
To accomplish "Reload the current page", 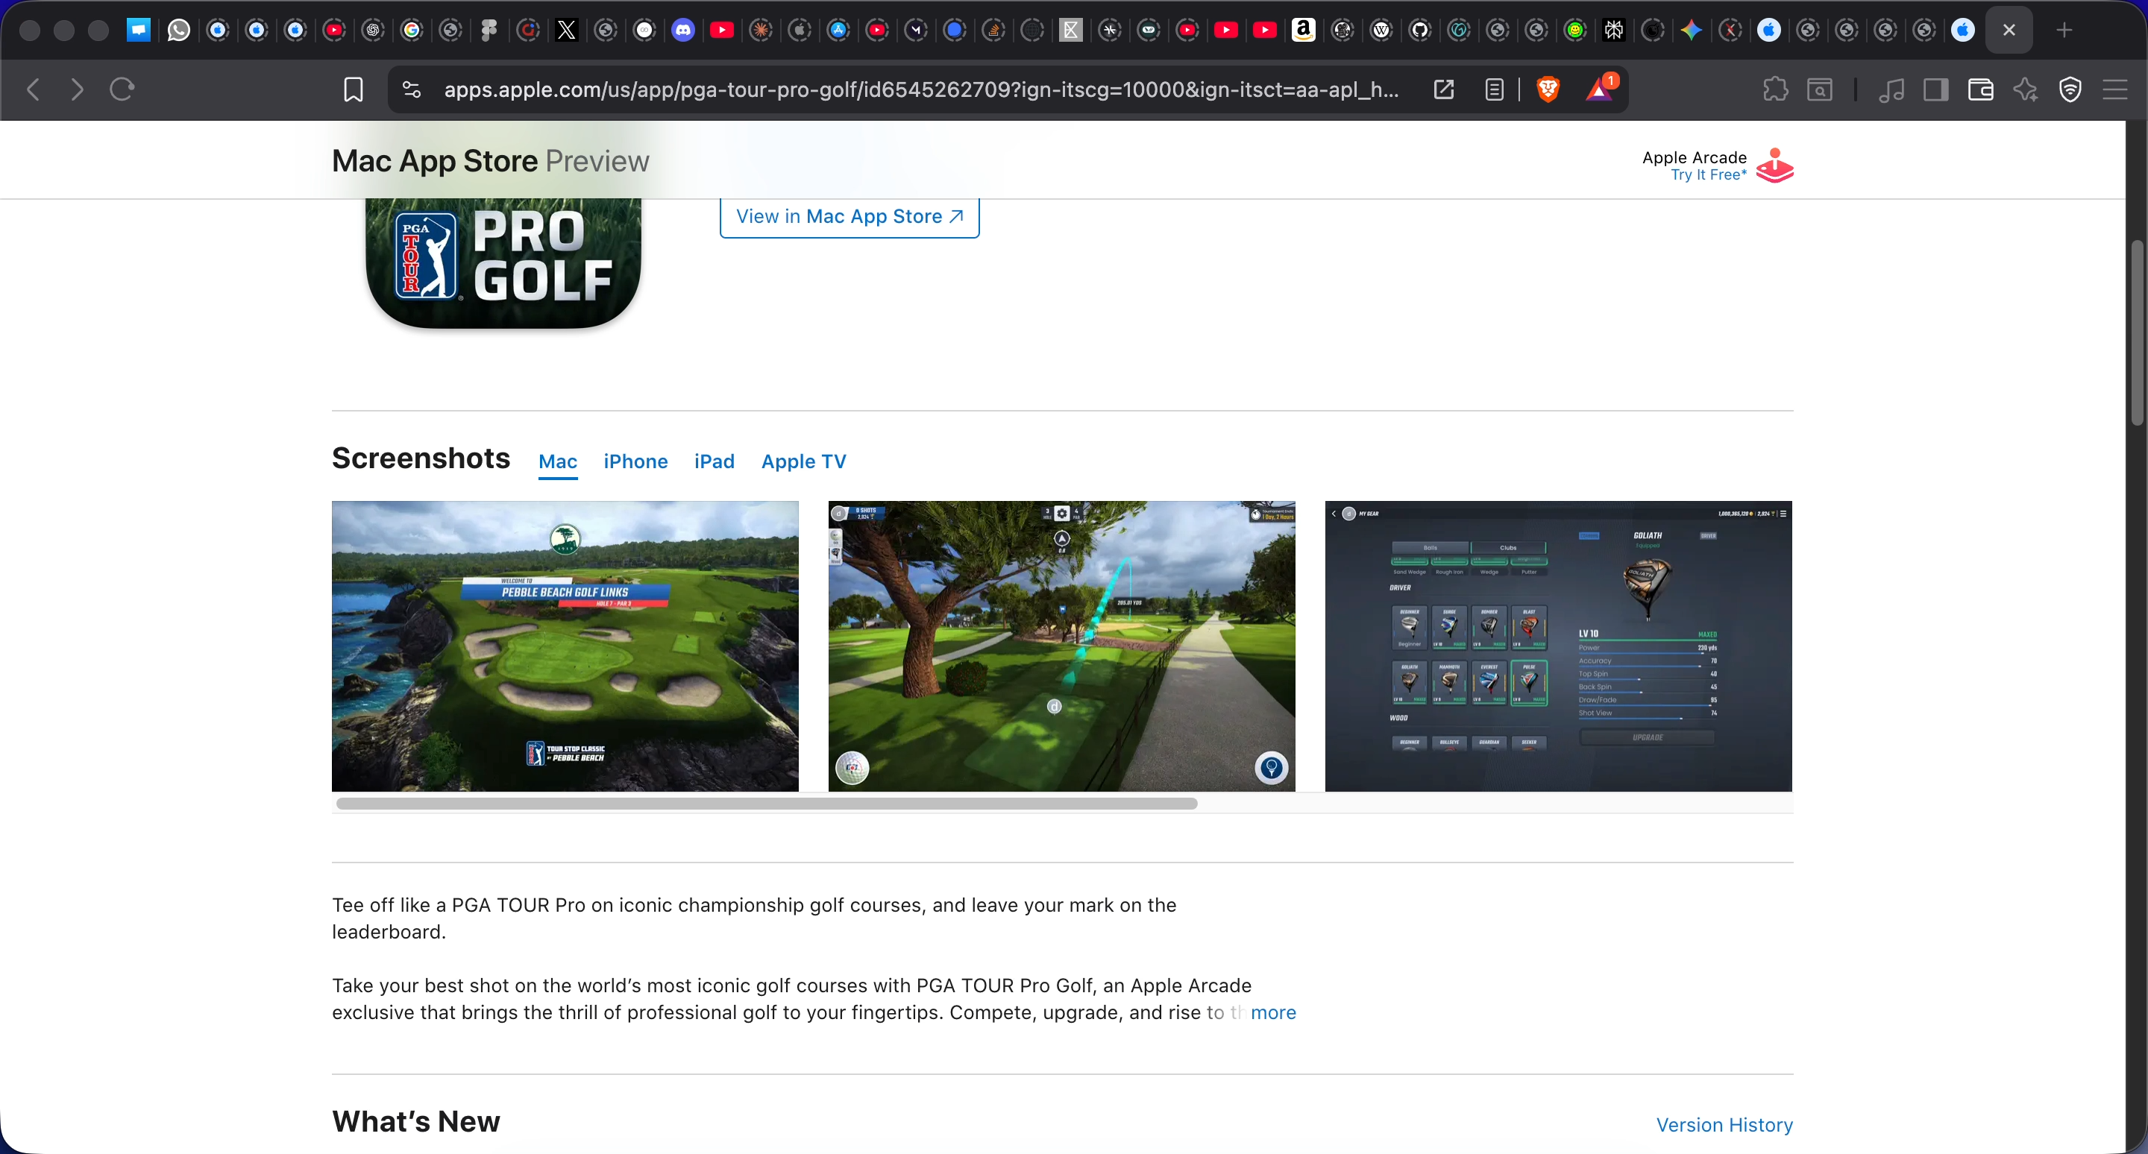I will coord(122,89).
